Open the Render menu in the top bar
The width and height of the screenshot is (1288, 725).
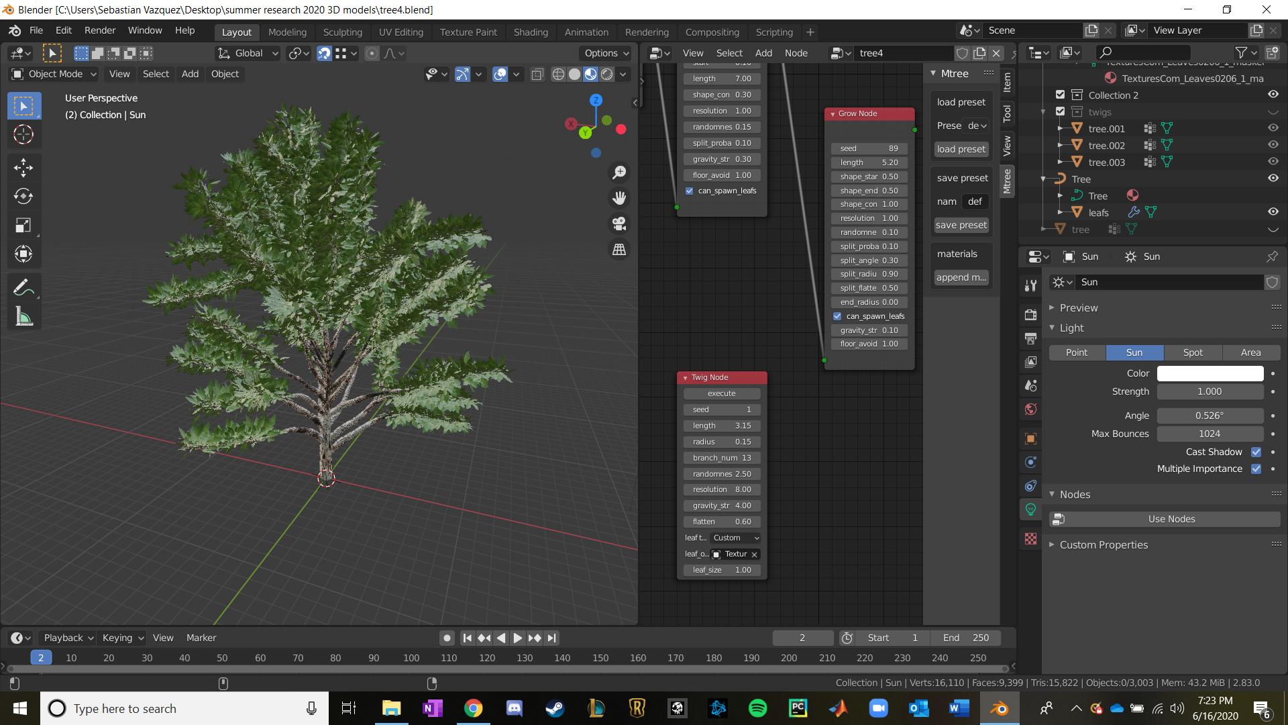[99, 30]
